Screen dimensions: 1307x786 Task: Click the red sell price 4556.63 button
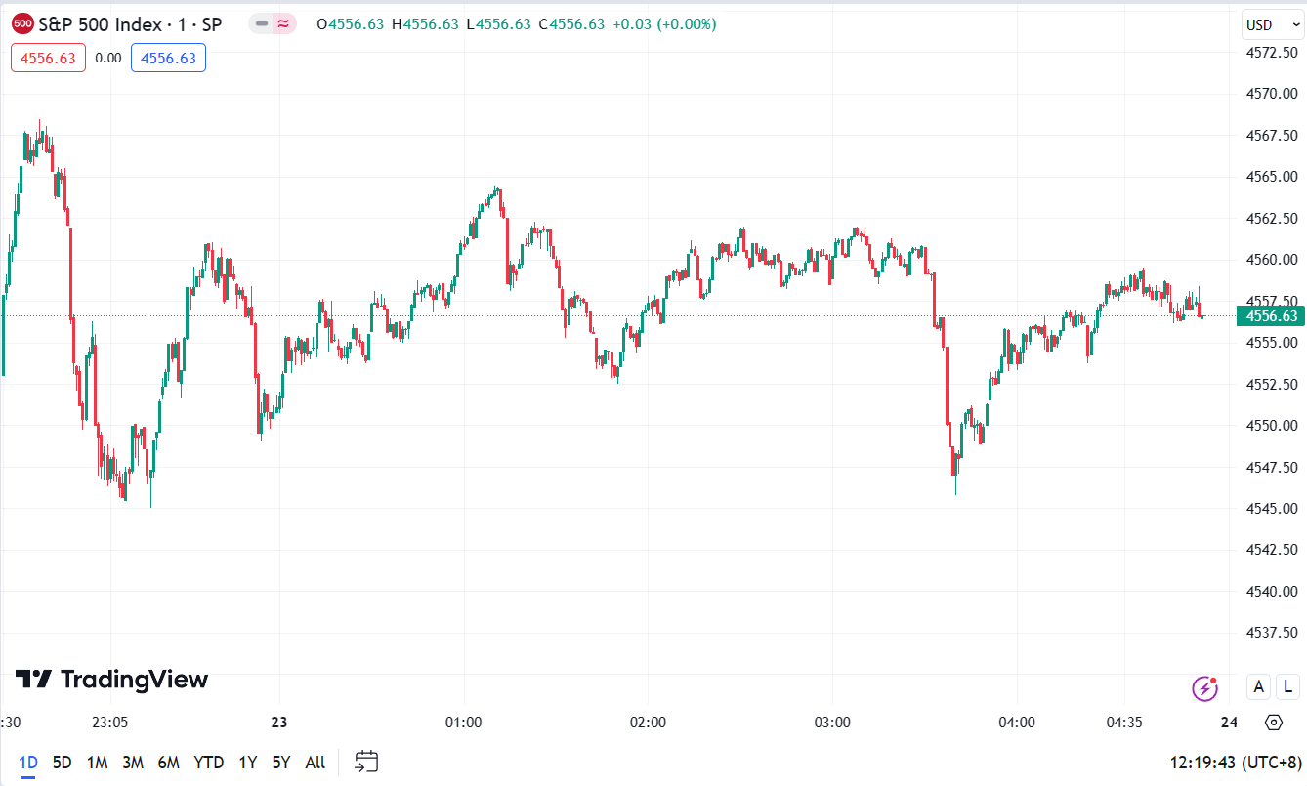(48, 58)
